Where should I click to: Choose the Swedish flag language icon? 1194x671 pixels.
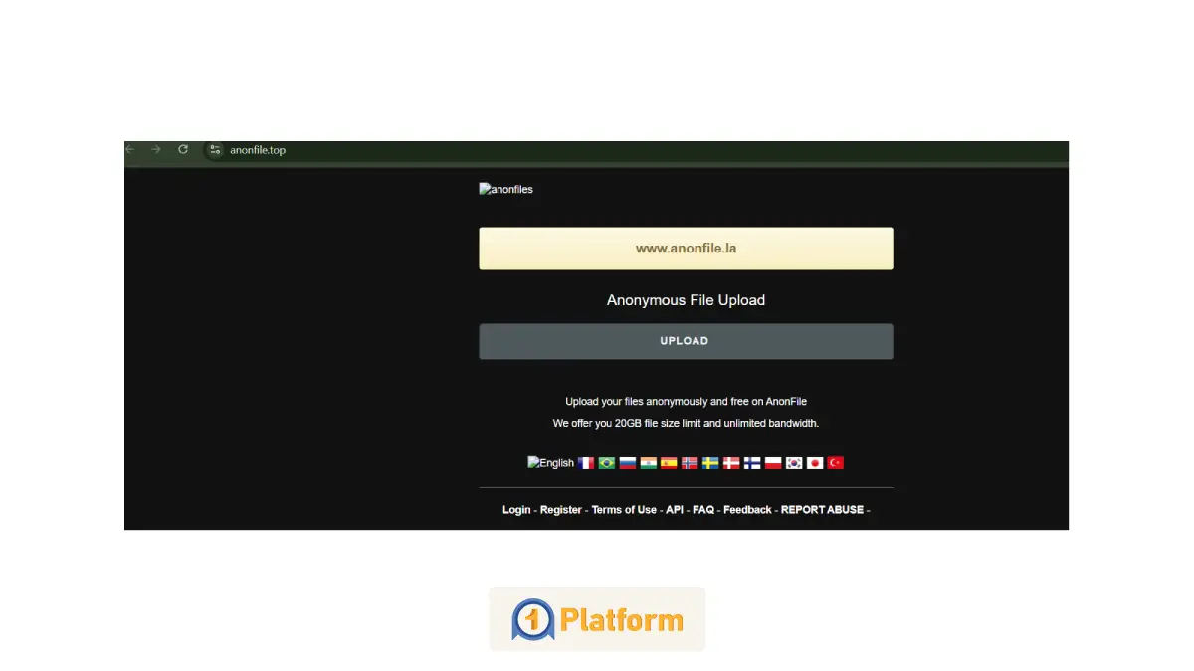(x=709, y=462)
